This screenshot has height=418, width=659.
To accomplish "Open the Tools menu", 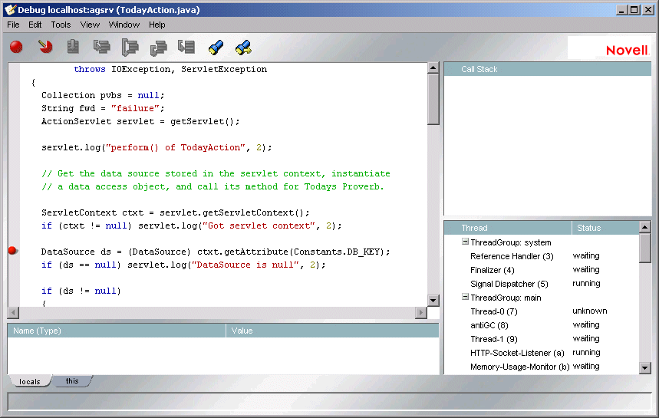I will click(x=61, y=25).
